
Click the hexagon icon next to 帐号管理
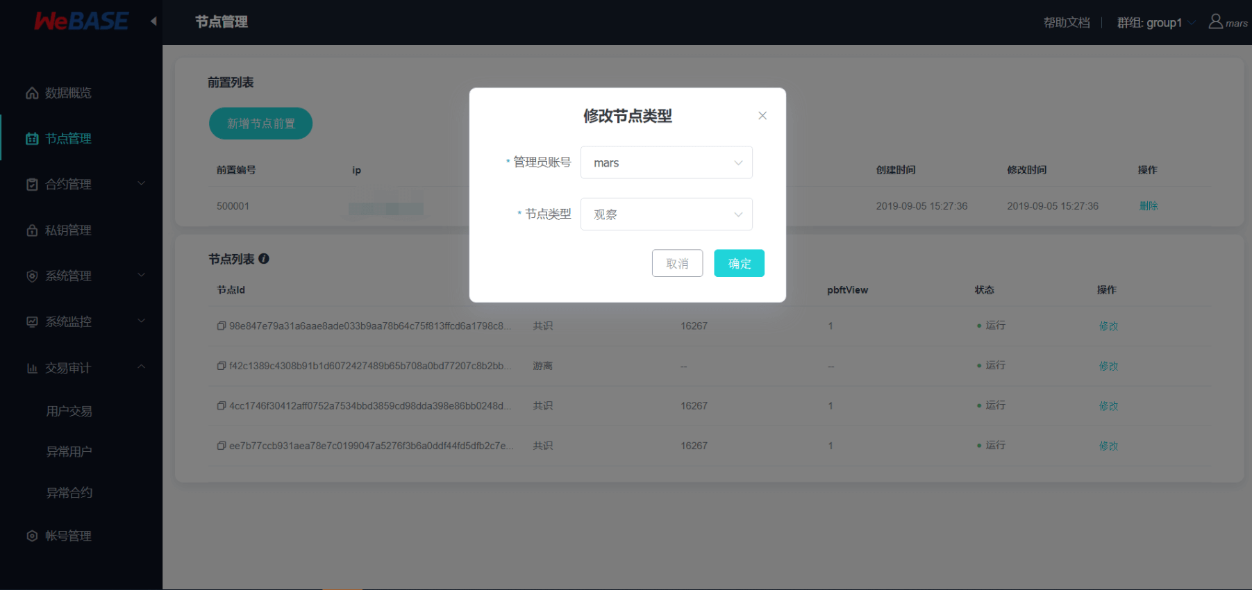click(32, 536)
